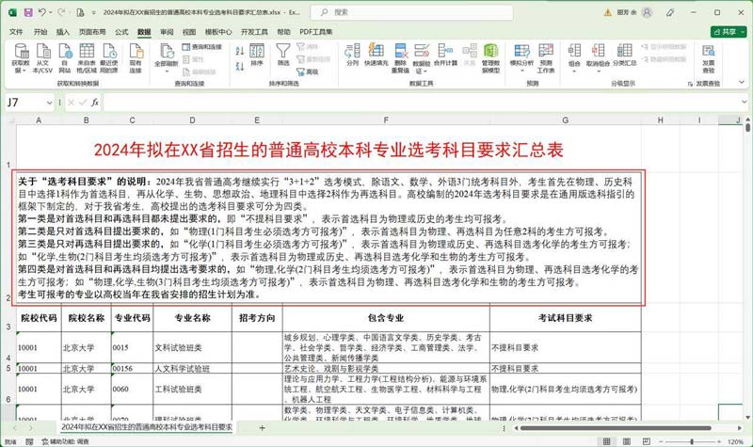Expand the 获取数据 dropdown arrow
The image size is (753, 447).
tap(25, 71)
